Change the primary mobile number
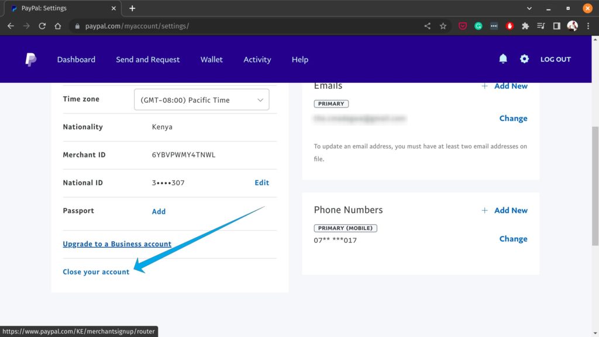Image resolution: width=599 pixels, height=337 pixels. (x=513, y=239)
